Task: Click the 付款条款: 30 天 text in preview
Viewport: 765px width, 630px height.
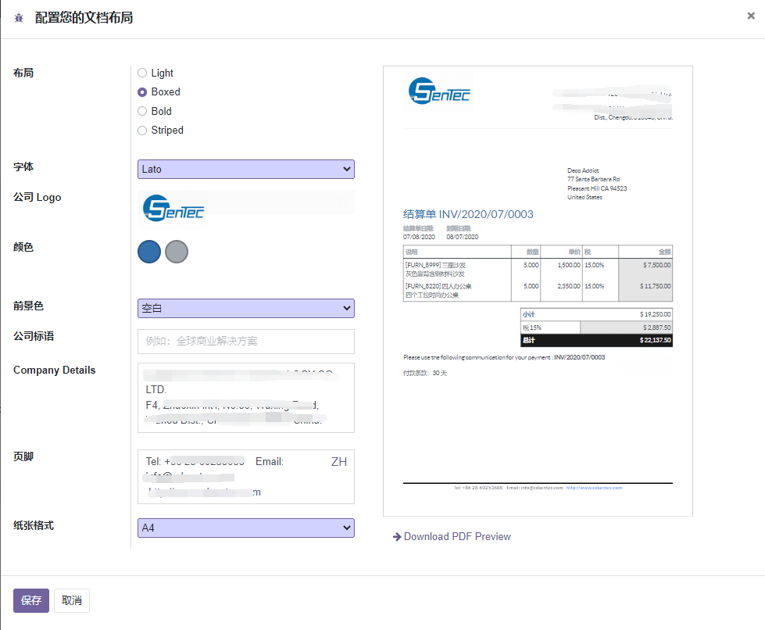Action: [425, 373]
